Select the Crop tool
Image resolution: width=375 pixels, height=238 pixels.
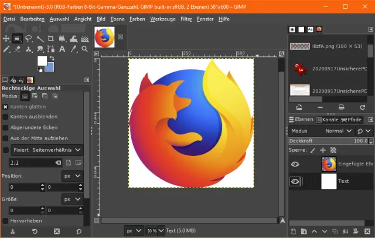[51, 39]
